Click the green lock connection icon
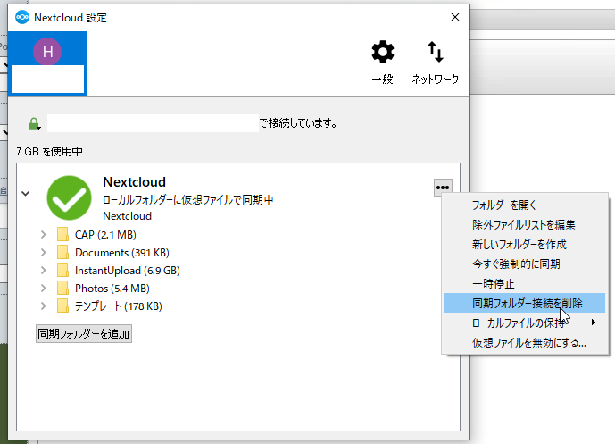Screen dimensions: 615x444 35,123
